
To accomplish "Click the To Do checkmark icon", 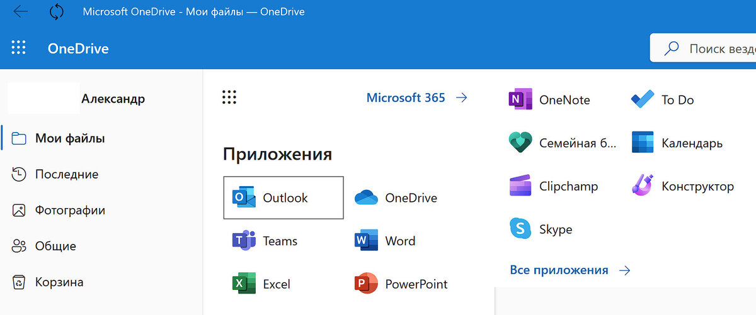I will point(643,99).
